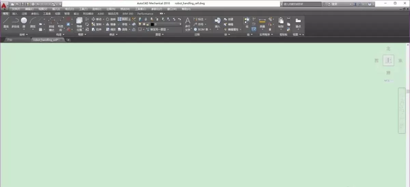Expand the Utilities (实用程序) panel flyout
This screenshot has width=410, height=187.
(x=266, y=34)
